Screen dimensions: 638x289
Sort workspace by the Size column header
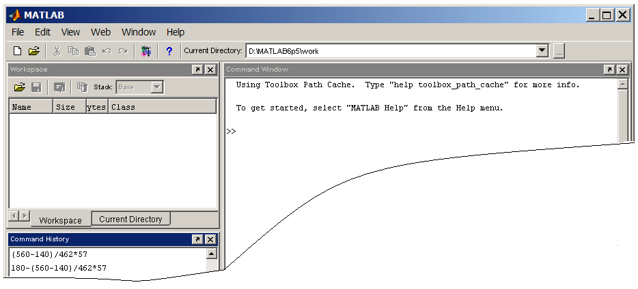click(69, 107)
